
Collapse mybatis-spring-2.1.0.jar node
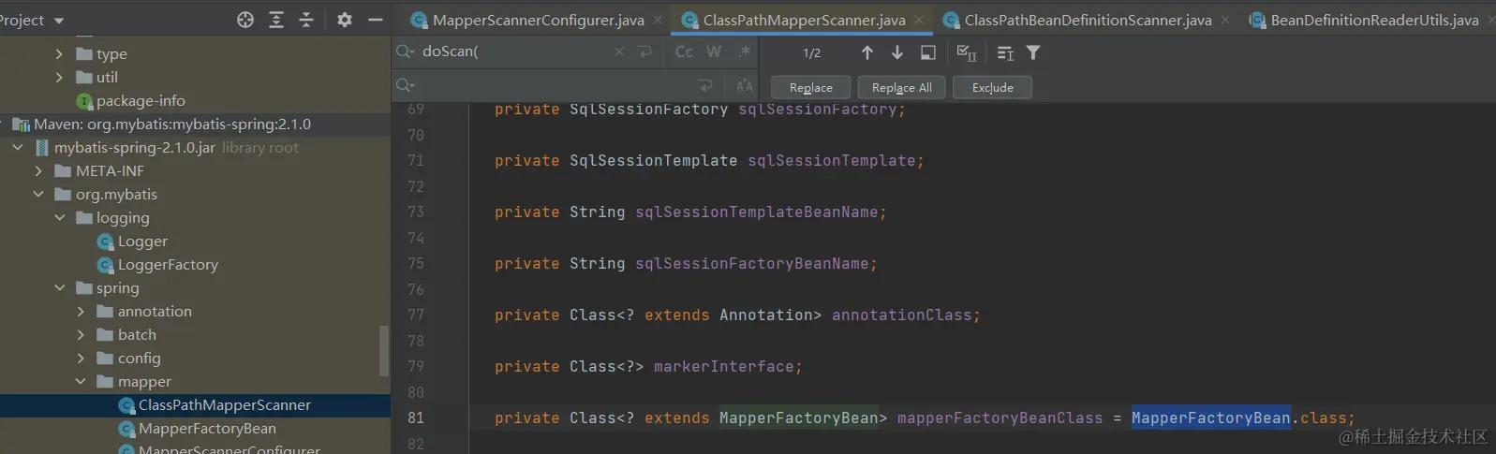click(18, 148)
